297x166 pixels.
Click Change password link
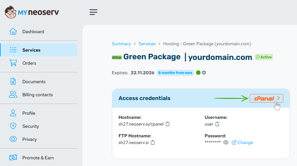(x=242, y=142)
